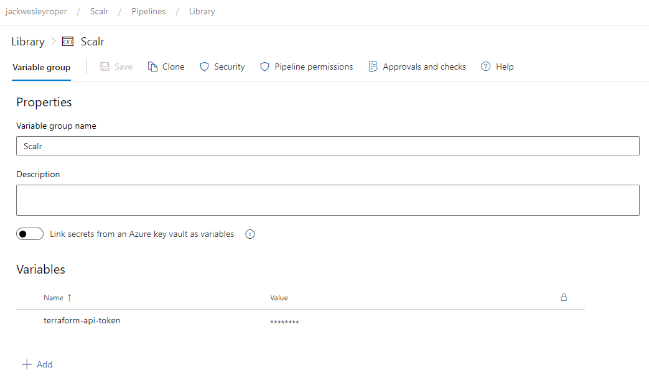Click the Help question mark icon
The image size is (649, 383).
click(x=486, y=67)
